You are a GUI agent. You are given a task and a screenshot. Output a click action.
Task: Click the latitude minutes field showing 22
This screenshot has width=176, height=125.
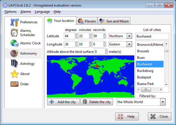coord(83,36)
